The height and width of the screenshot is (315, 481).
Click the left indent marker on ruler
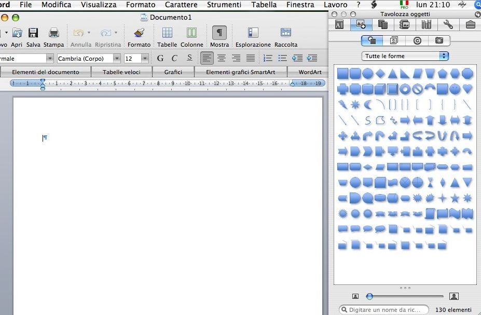(x=43, y=84)
